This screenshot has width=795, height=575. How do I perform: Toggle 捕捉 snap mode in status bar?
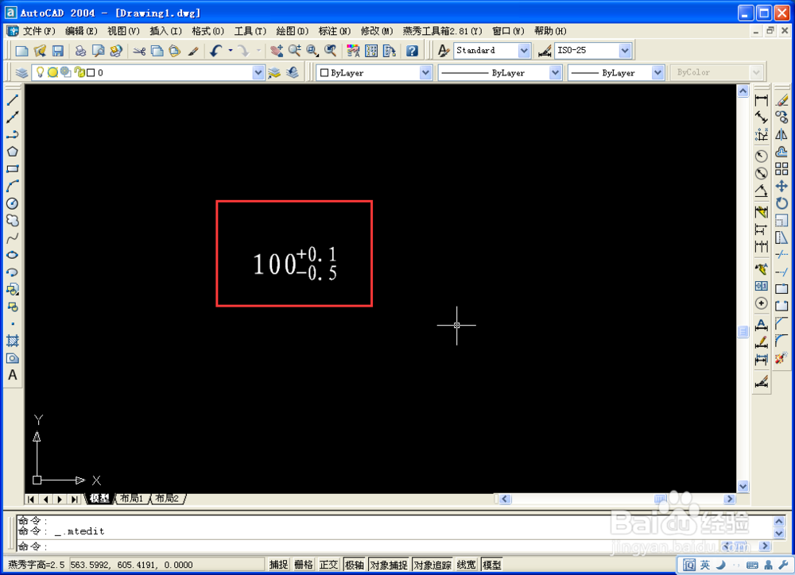click(279, 565)
